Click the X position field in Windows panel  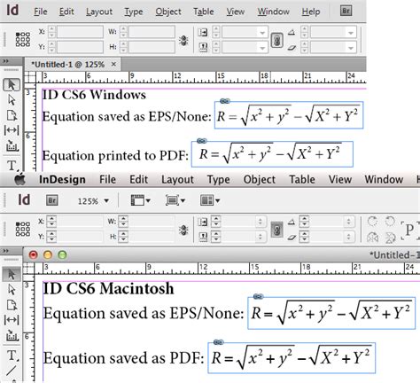coord(80,32)
